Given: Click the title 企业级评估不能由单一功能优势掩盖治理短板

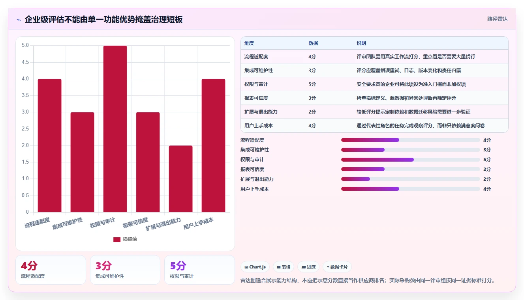Looking at the screenshot, I should coord(104,19).
